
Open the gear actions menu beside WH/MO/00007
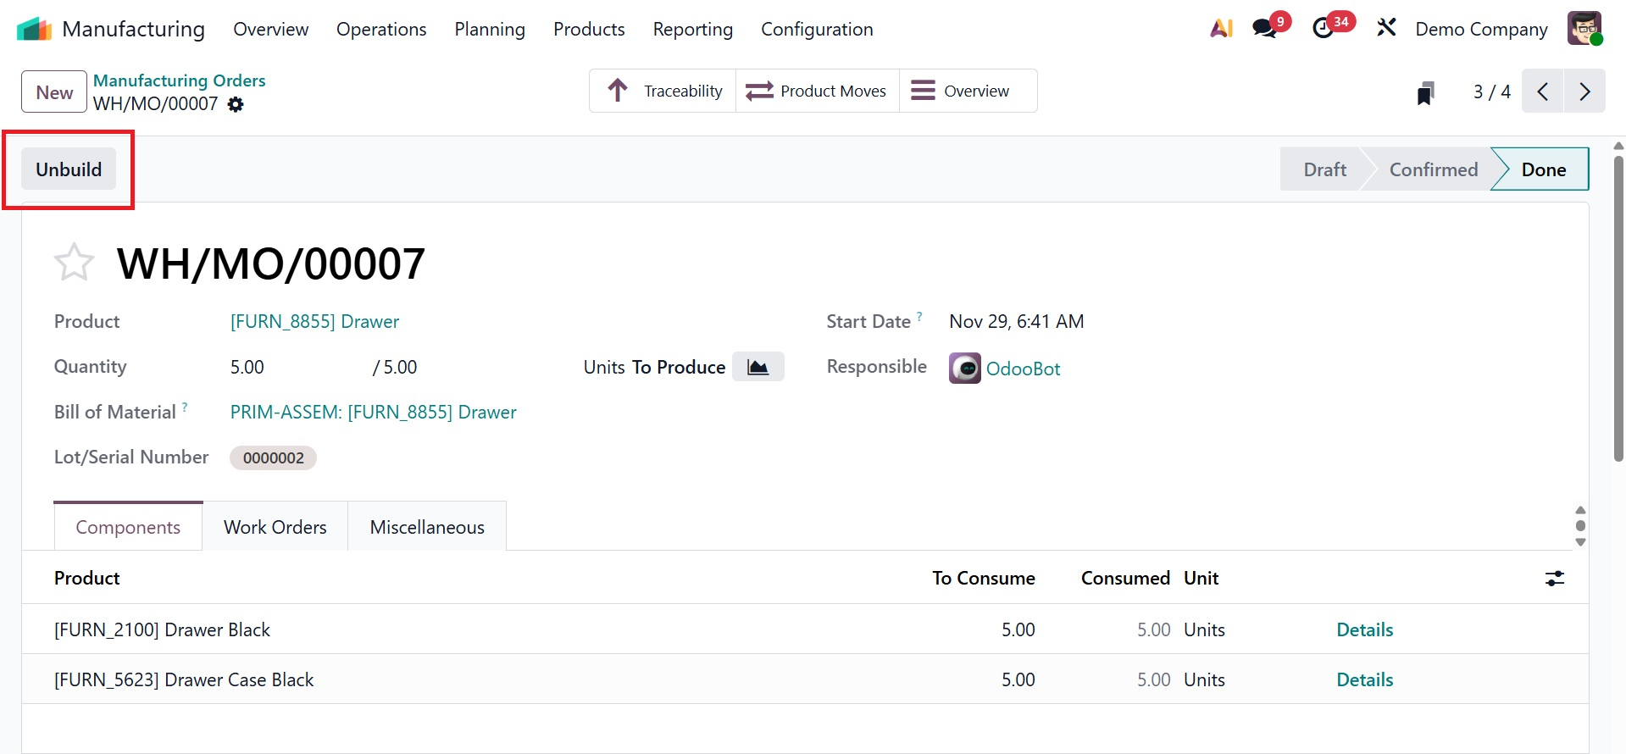click(x=236, y=104)
